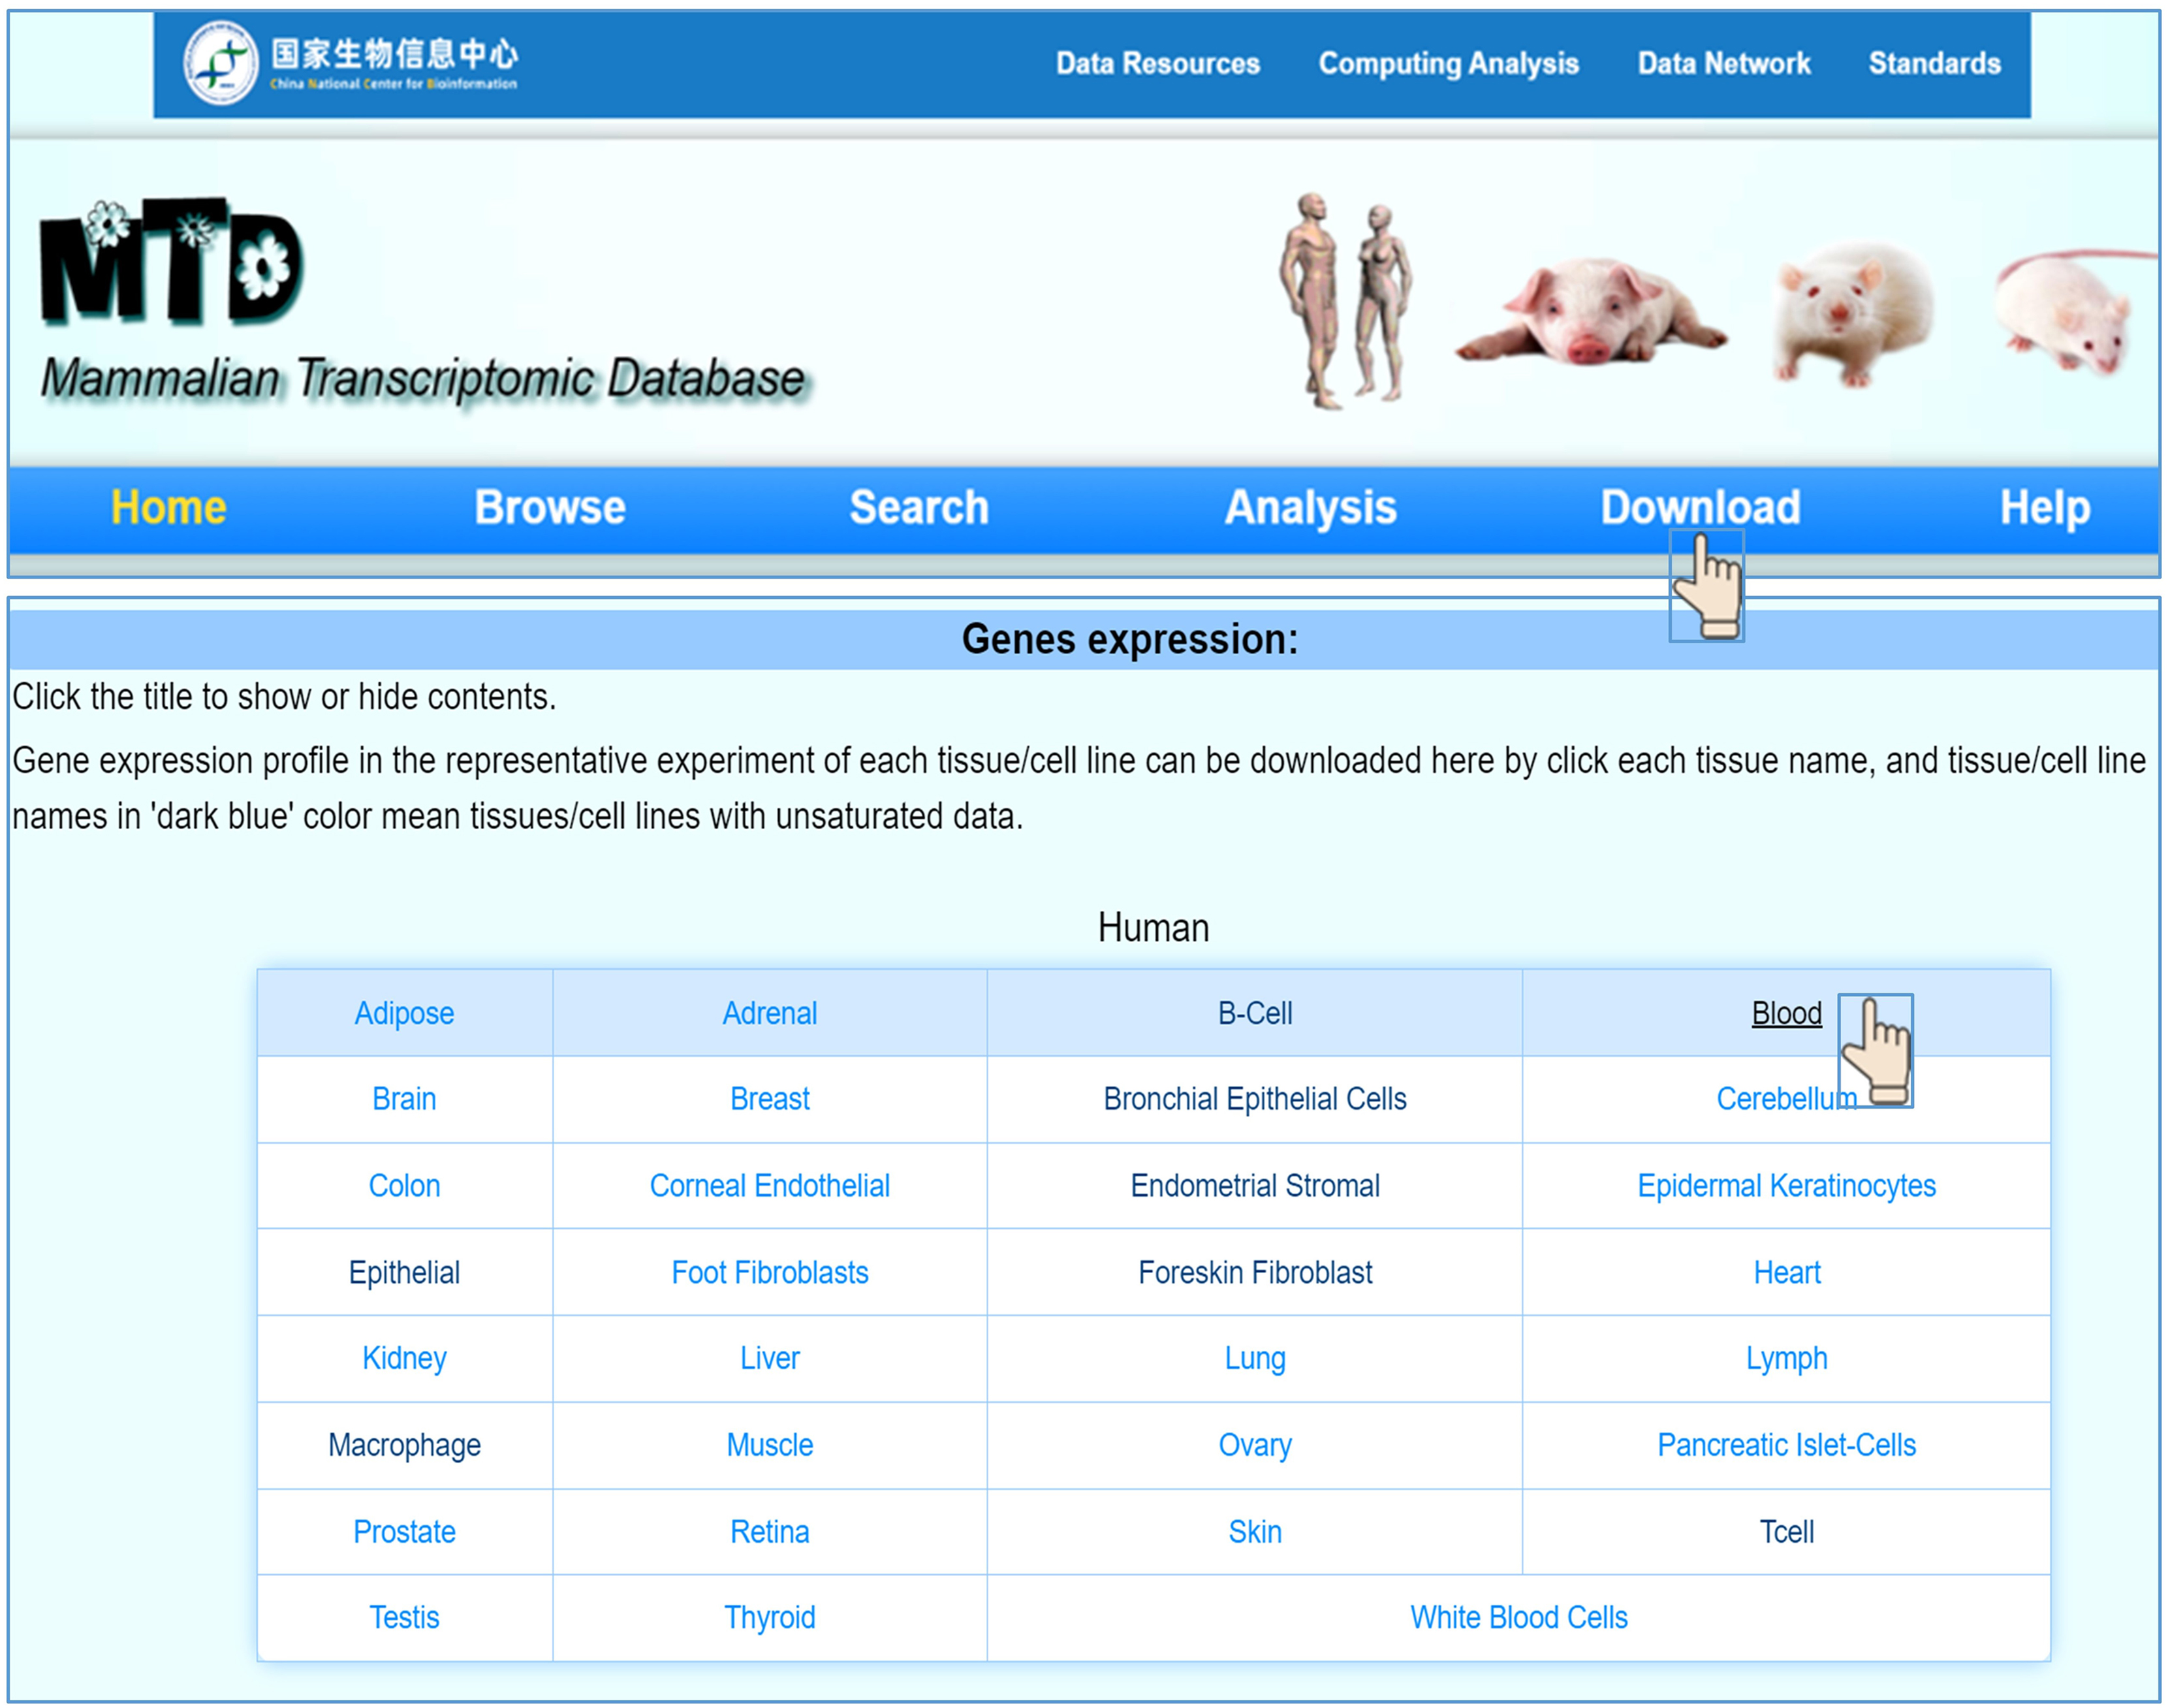2168x1708 pixels.
Task: Open the Analysis navigation tab
Action: point(1309,507)
